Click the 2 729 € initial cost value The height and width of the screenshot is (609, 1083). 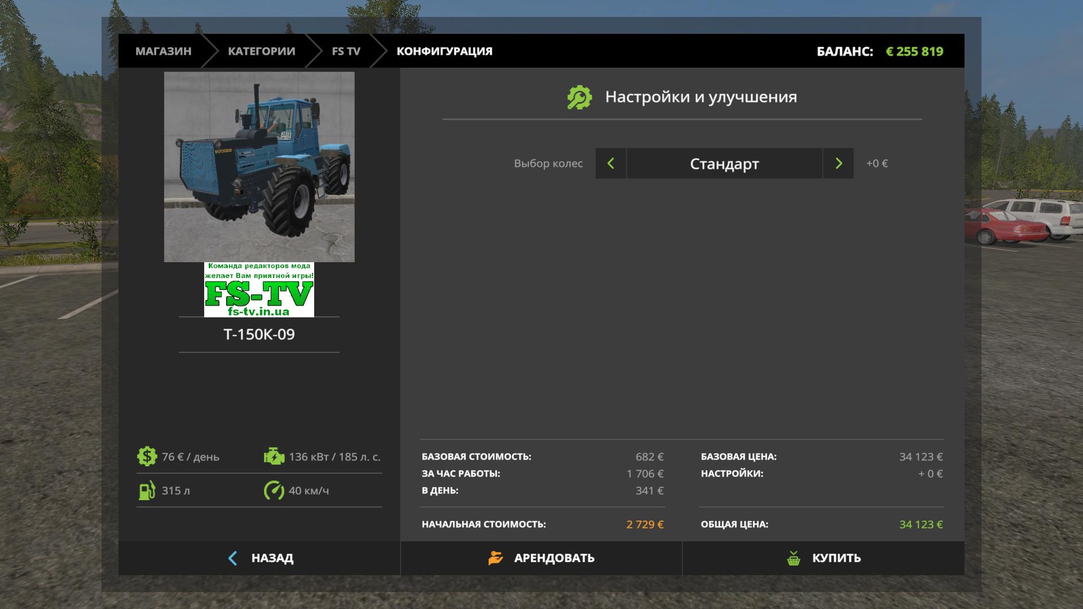[645, 524]
